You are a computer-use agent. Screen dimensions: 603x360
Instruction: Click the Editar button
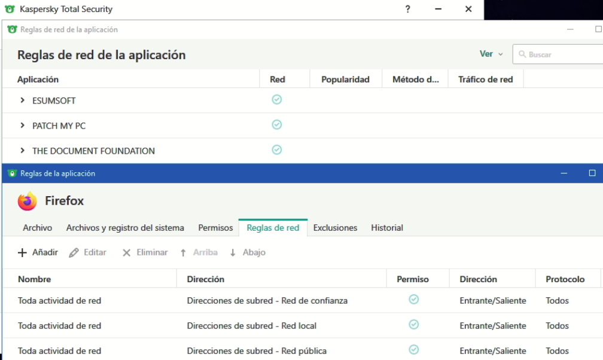pyautogui.click(x=88, y=253)
